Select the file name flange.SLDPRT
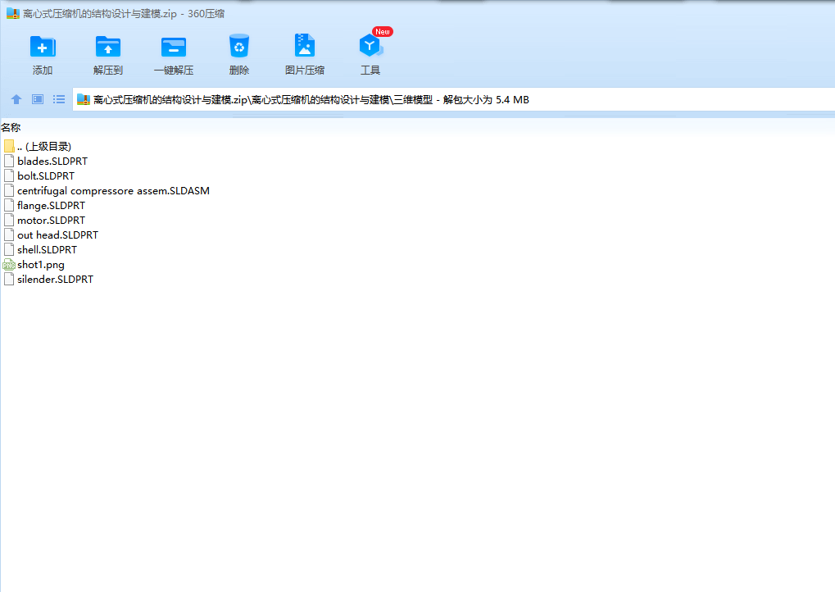The width and height of the screenshot is (835, 592). [51, 205]
